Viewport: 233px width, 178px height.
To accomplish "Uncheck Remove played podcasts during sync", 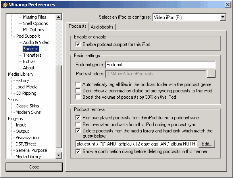I will click(78, 118).
